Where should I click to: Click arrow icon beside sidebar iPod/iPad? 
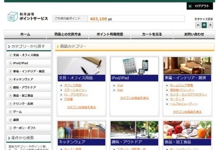pyautogui.click(x=10, y=63)
